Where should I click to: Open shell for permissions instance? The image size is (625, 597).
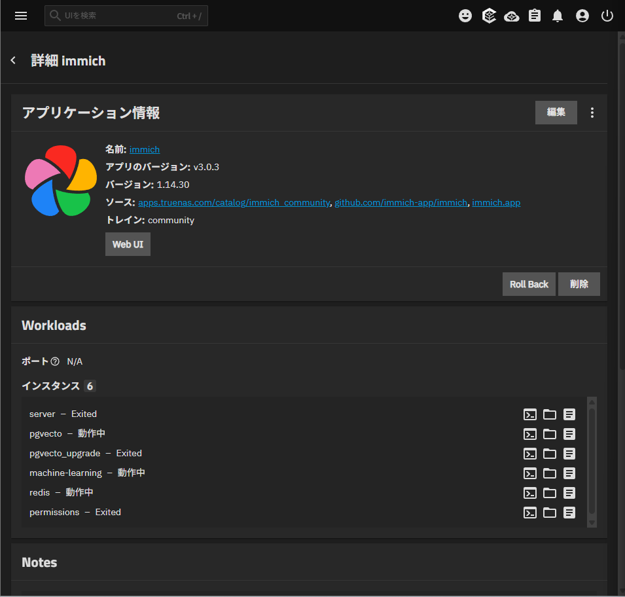(x=529, y=513)
